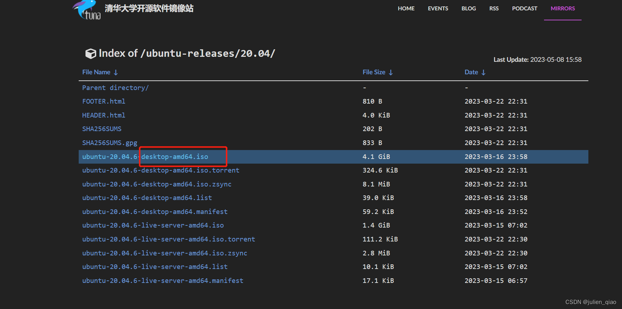622x309 pixels.
Task: Click the package box icon beside Index of
Action: pos(90,54)
